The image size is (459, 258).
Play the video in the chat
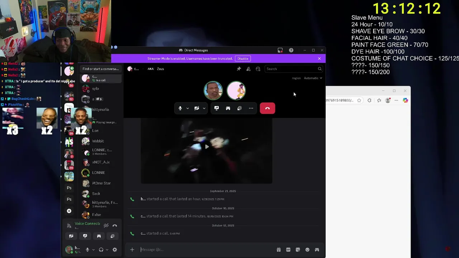click(x=207, y=147)
